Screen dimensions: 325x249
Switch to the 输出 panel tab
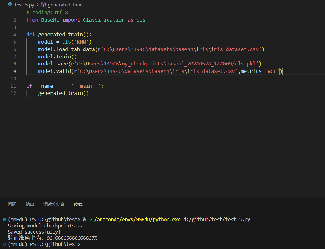tap(30, 204)
